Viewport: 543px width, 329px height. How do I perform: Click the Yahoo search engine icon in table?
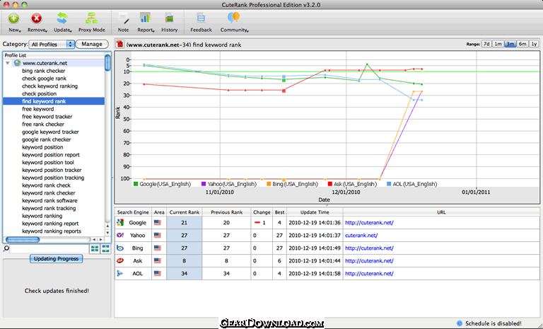pos(120,235)
